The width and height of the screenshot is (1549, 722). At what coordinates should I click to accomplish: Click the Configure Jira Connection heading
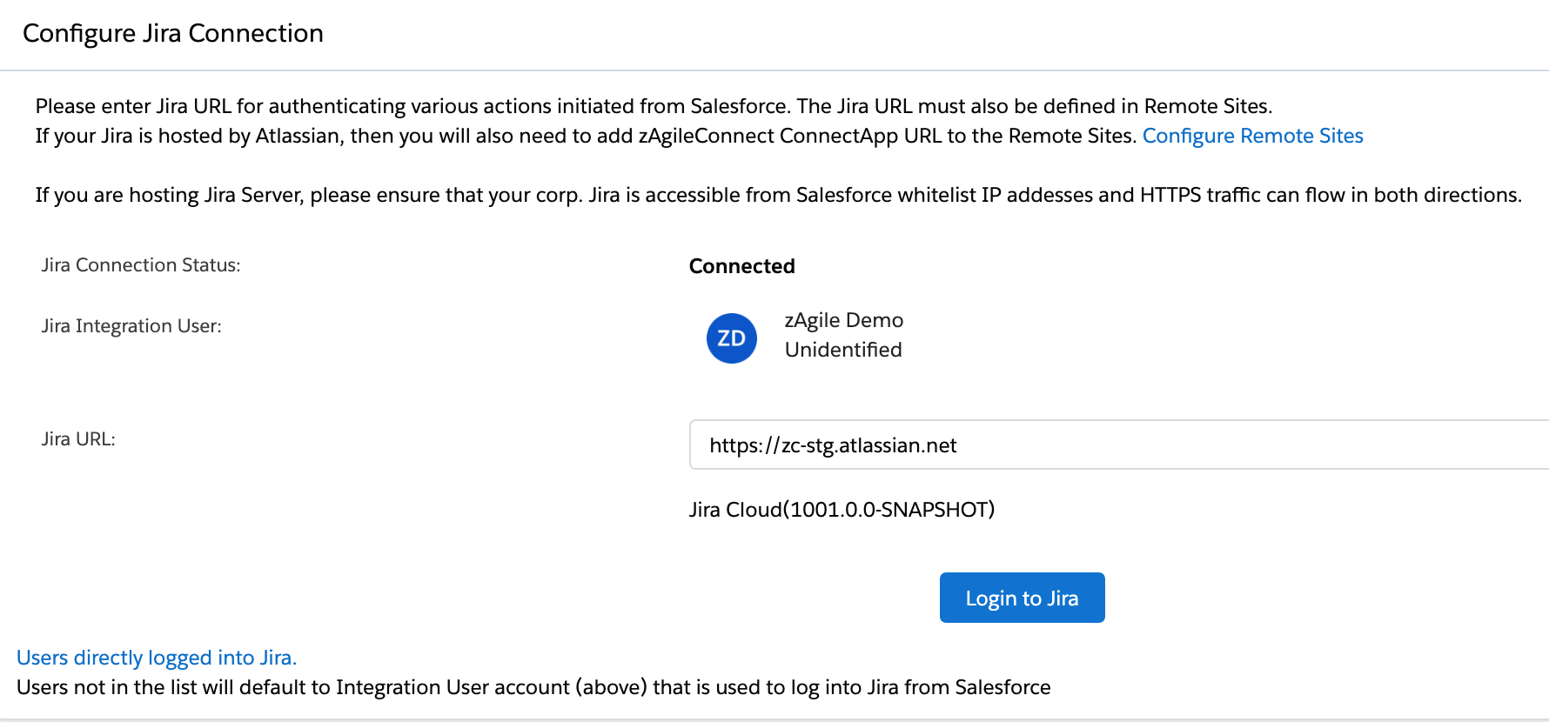173,33
